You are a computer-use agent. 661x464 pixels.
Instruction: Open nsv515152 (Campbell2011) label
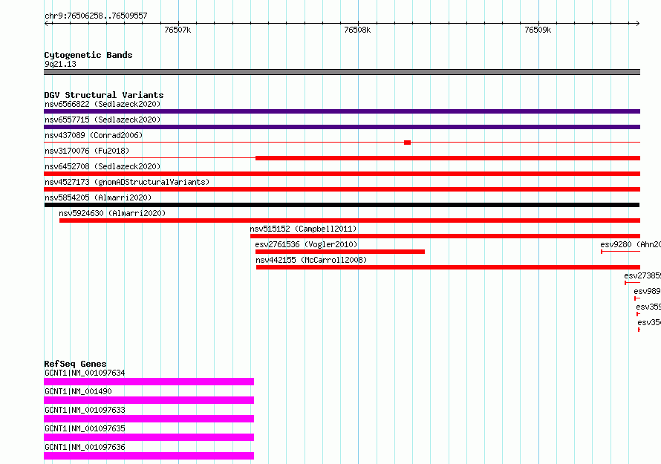[x=303, y=229]
